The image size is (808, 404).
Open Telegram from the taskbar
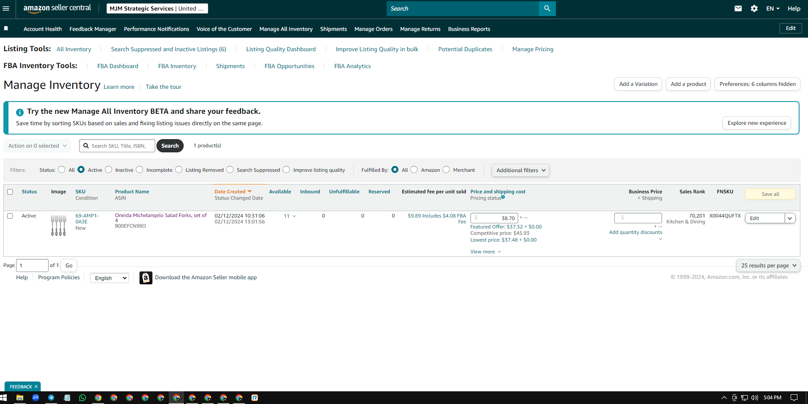pyautogui.click(x=51, y=398)
